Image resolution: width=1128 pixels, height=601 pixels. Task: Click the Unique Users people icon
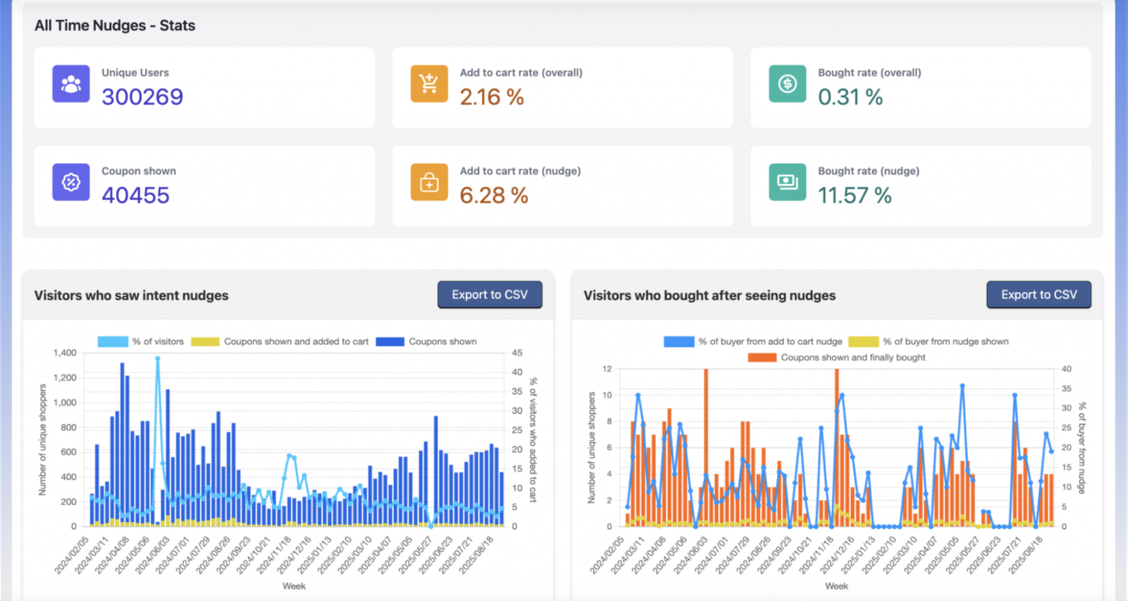pyautogui.click(x=71, y=84)
